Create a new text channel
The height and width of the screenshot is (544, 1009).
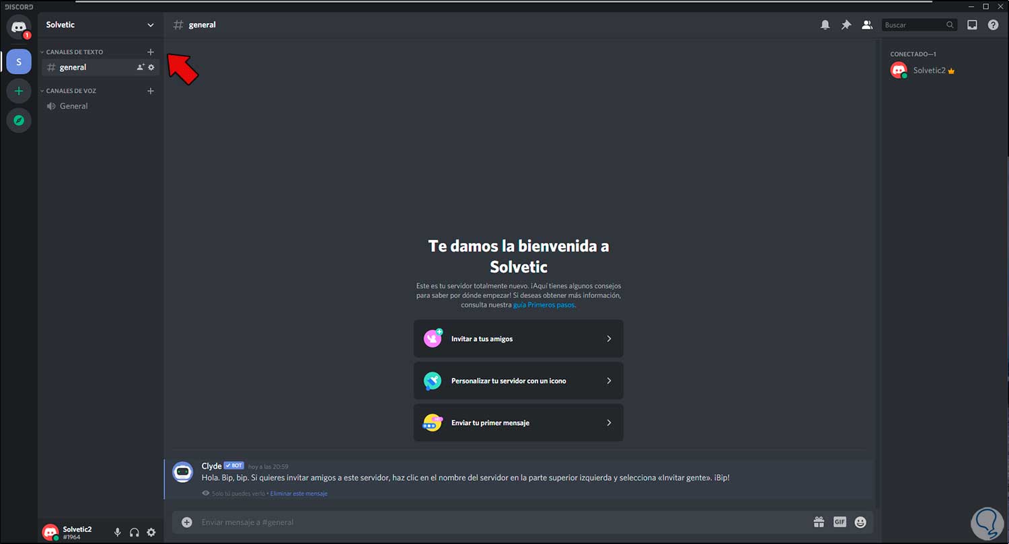click(x=151, y=52)
